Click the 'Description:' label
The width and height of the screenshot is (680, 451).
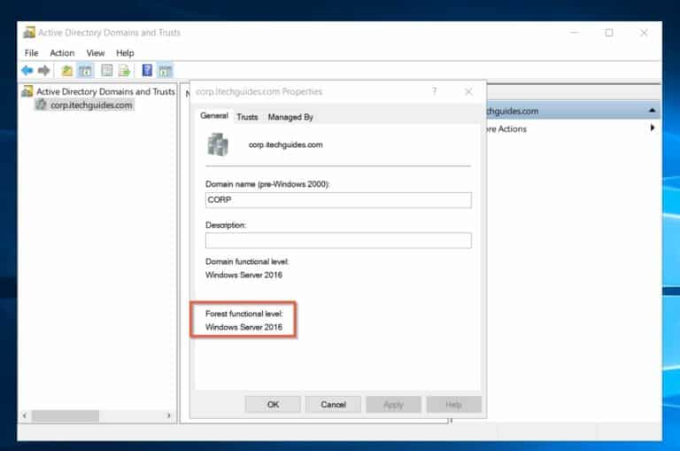[226, 225]
